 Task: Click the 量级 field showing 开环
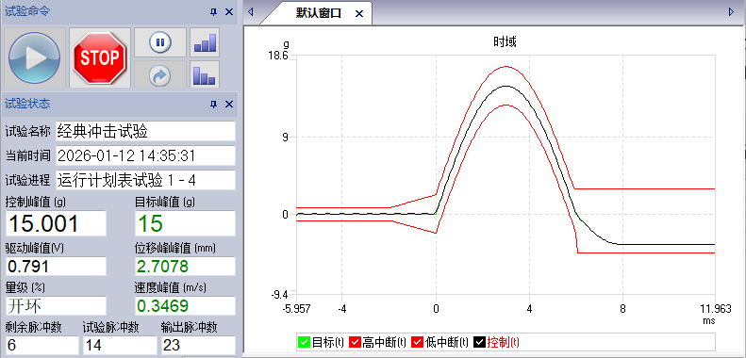click(x=56, y=305)
